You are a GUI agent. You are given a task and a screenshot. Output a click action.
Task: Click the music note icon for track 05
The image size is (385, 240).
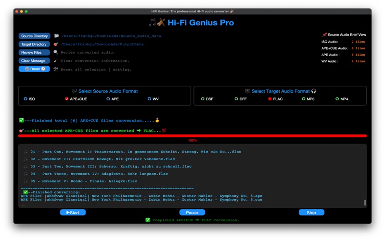[x=26, y=181]
